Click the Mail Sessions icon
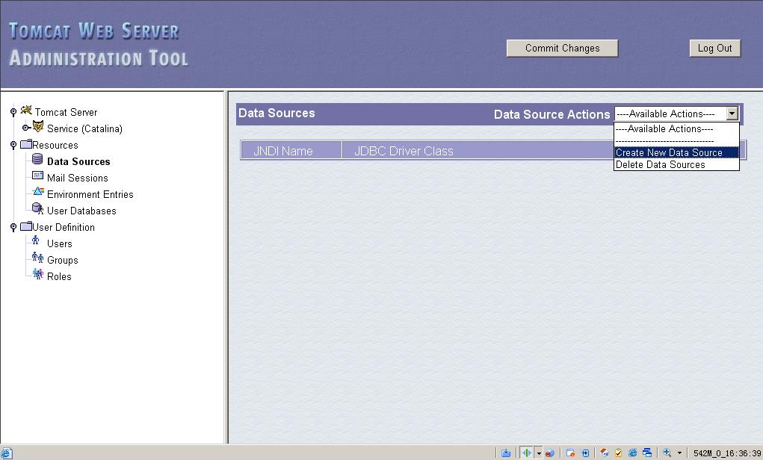Viewport: 763px width, 460px height. pyautogui.click(x=37, y=175)
